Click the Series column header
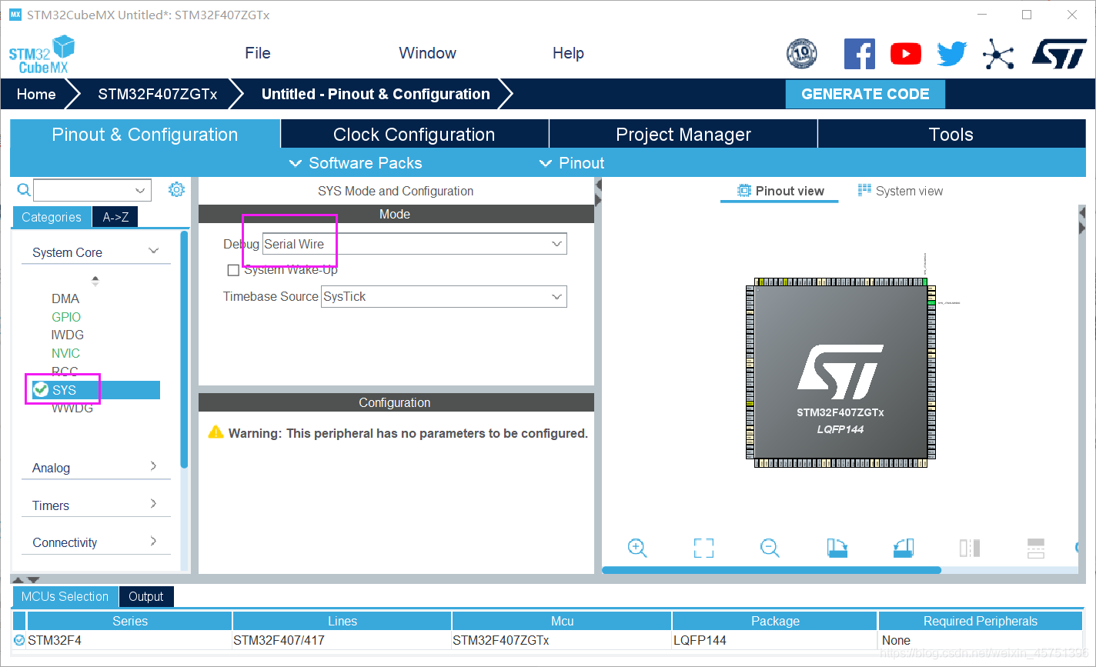1096x667 pixels. (x=130, y=621)
